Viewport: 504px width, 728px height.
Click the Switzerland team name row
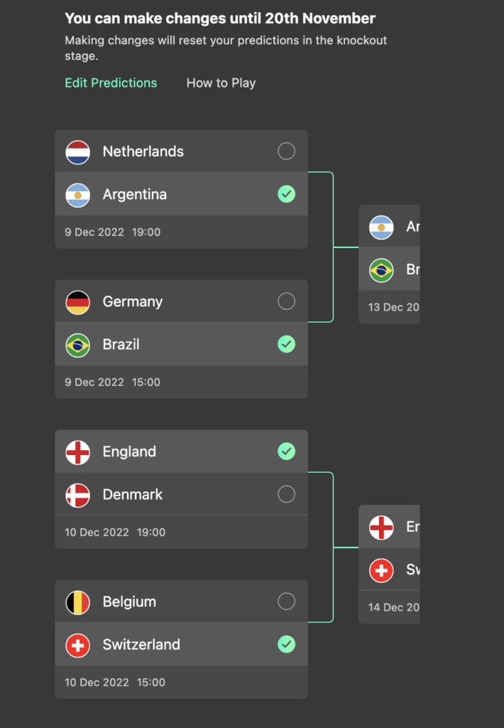pyautogui.click(x=181, y=644)
